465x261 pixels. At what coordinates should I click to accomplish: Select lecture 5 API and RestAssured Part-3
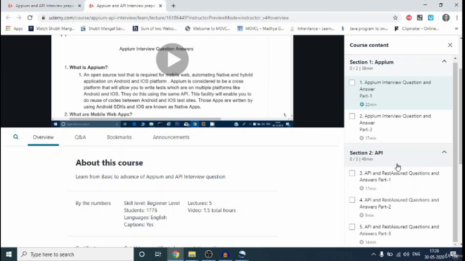pos(399,231)
